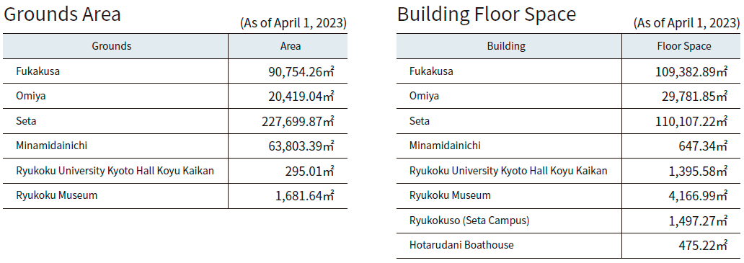Click Omiya grounds area value 20,419.04㎡

click(301, 97)
